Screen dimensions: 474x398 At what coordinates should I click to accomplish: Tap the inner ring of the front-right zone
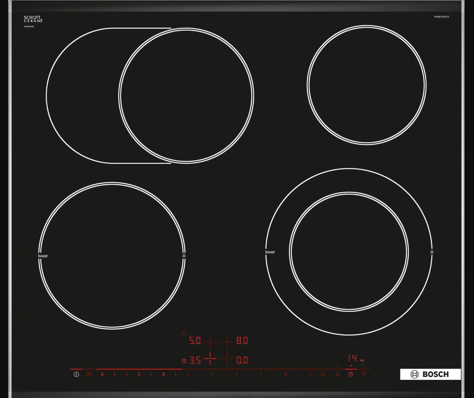[349, 252]
